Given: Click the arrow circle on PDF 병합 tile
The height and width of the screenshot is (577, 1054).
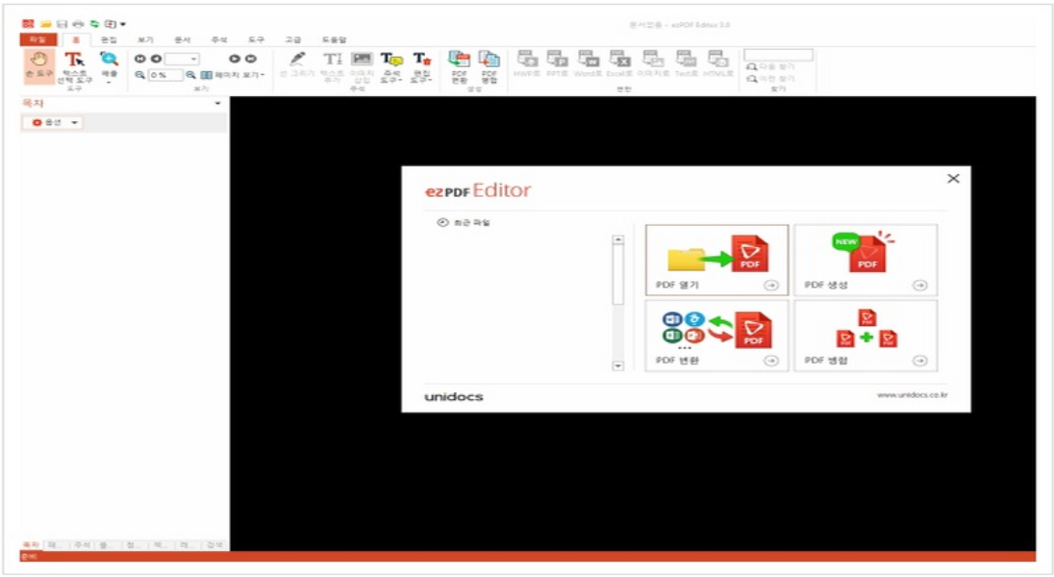Looking at the screenshot, I should pos(919,362).
